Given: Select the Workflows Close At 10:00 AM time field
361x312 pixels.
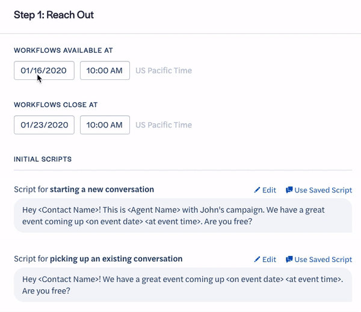Looking at the screenshot, I should pos(105,125).
